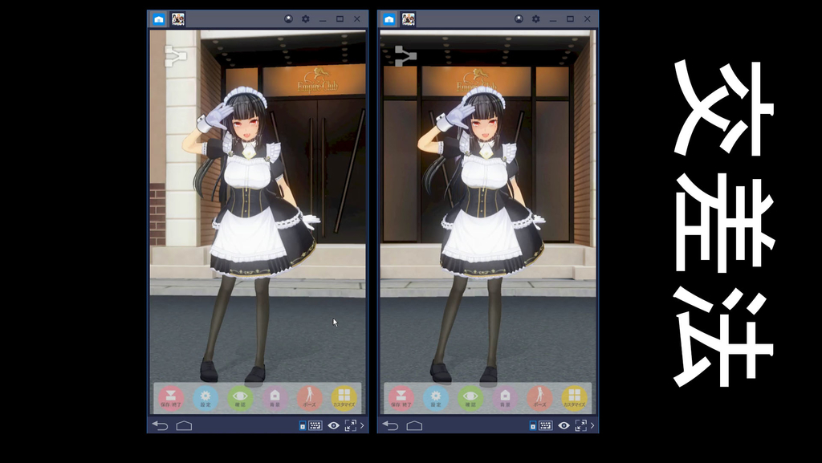Image resolution: width=822 pixels, height=463 pixels.
Task: Tap 確認 eye button in right window
Action: click(x=470, y=398)
